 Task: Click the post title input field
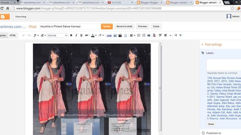click(x=70, y=27)
